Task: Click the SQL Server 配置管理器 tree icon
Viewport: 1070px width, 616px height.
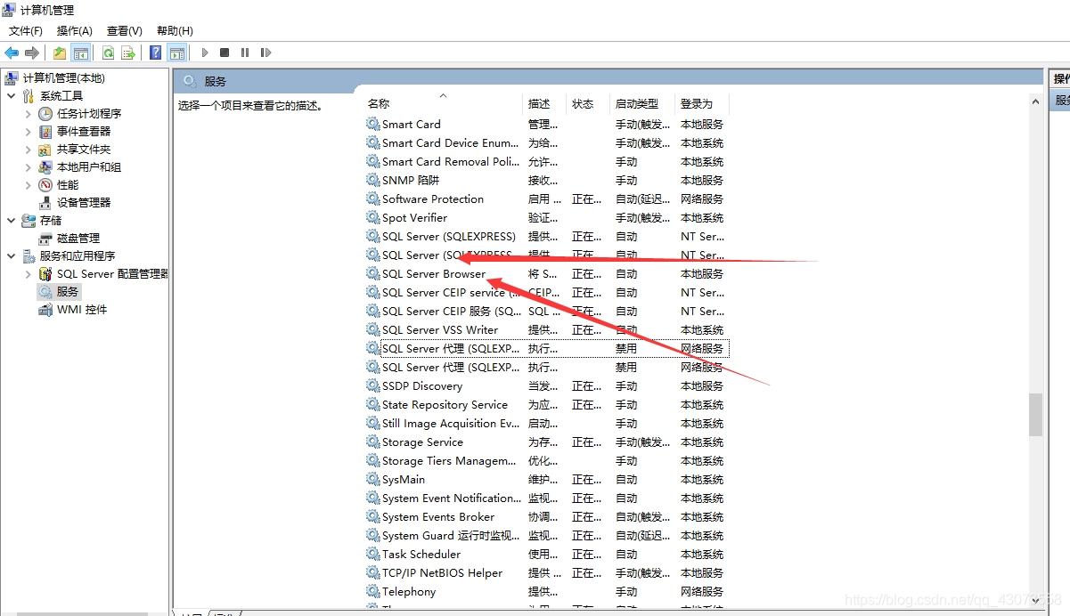Action: (45, 274)
